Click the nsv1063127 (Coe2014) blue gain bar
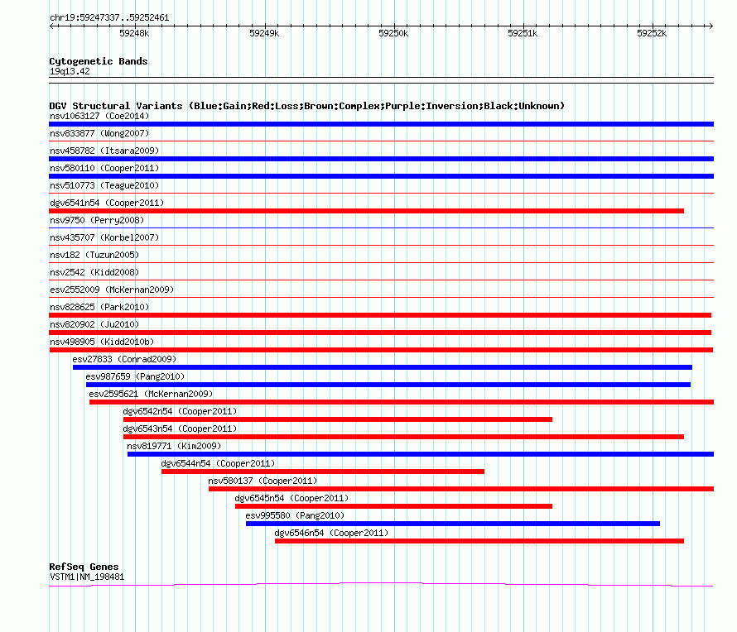Viewport: 737px width, 632px height. [x=381, y=124]
